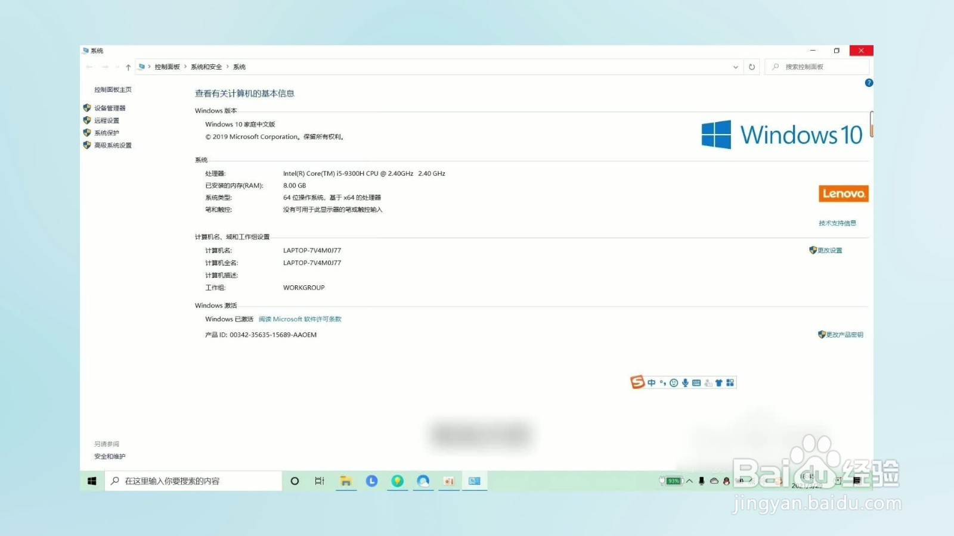The height and width of the screenshot is (536, 954).
Task: Click heading 查看有关计算机的基本信息
Action: [x=244, y=94]
